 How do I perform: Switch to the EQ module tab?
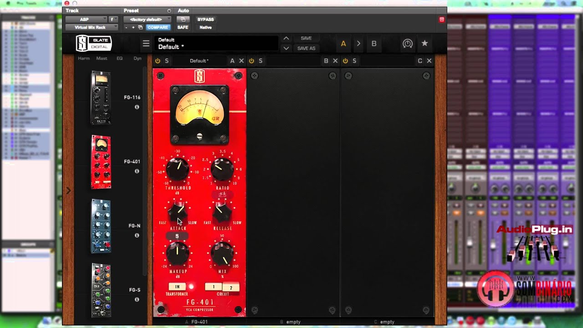(x=119, y=58)
